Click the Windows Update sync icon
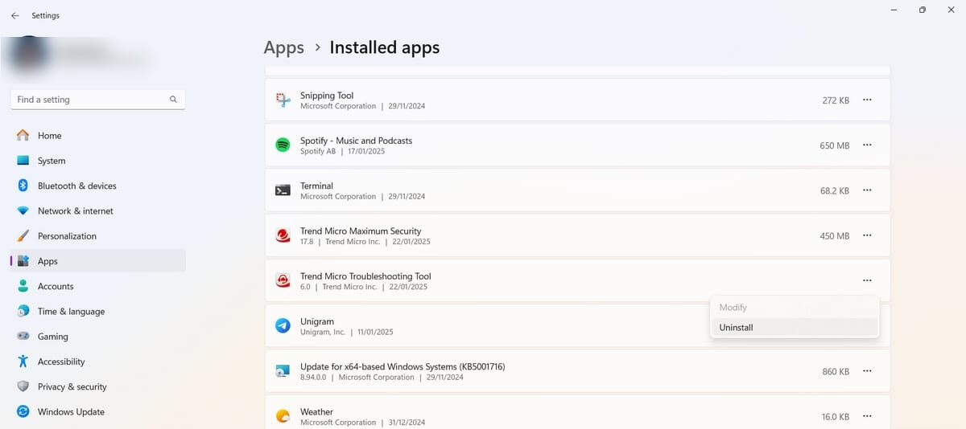This screenshot has width=966, height=429. click(x=23, y=411)
